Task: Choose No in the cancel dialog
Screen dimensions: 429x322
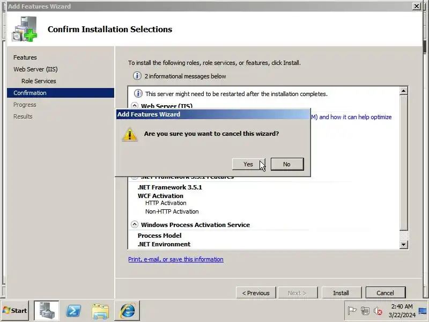Action: (287, 164)
